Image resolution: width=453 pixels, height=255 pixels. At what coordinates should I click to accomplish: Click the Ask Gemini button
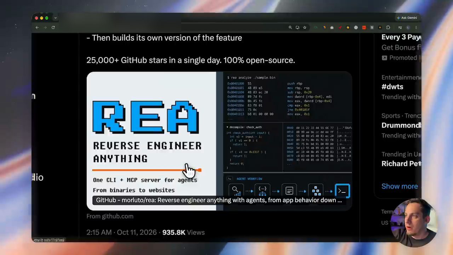pos(407,18)
